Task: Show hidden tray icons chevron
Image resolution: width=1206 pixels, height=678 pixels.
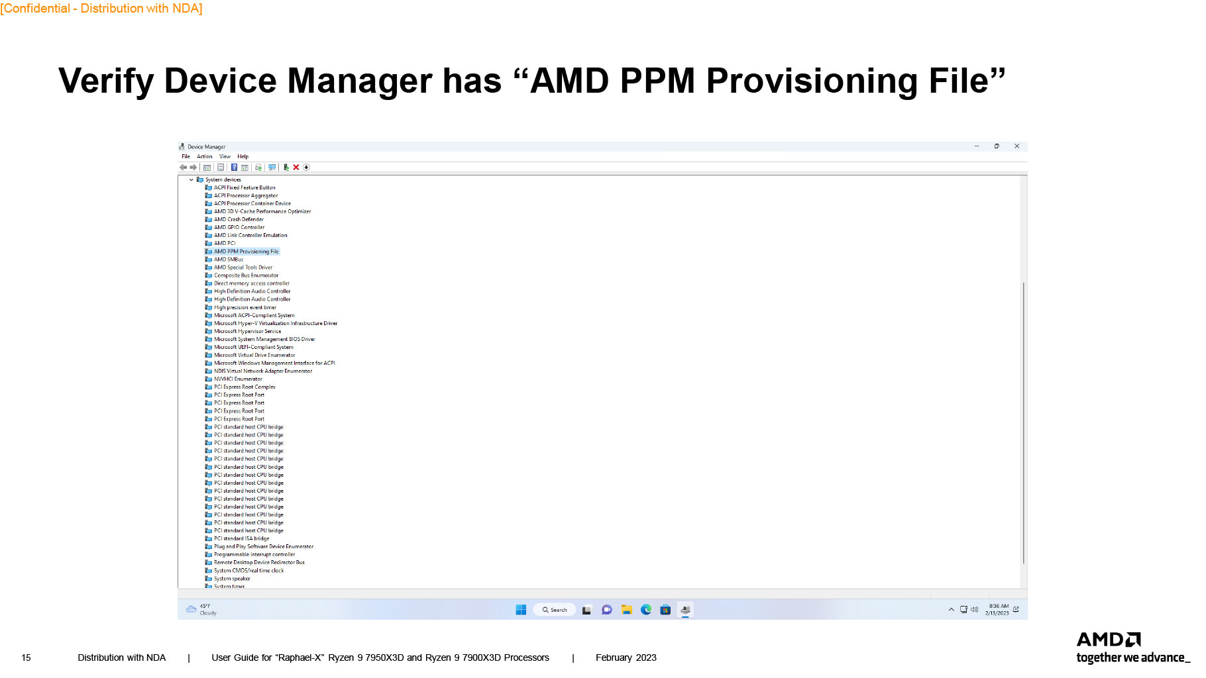Action: pos(952,610)
